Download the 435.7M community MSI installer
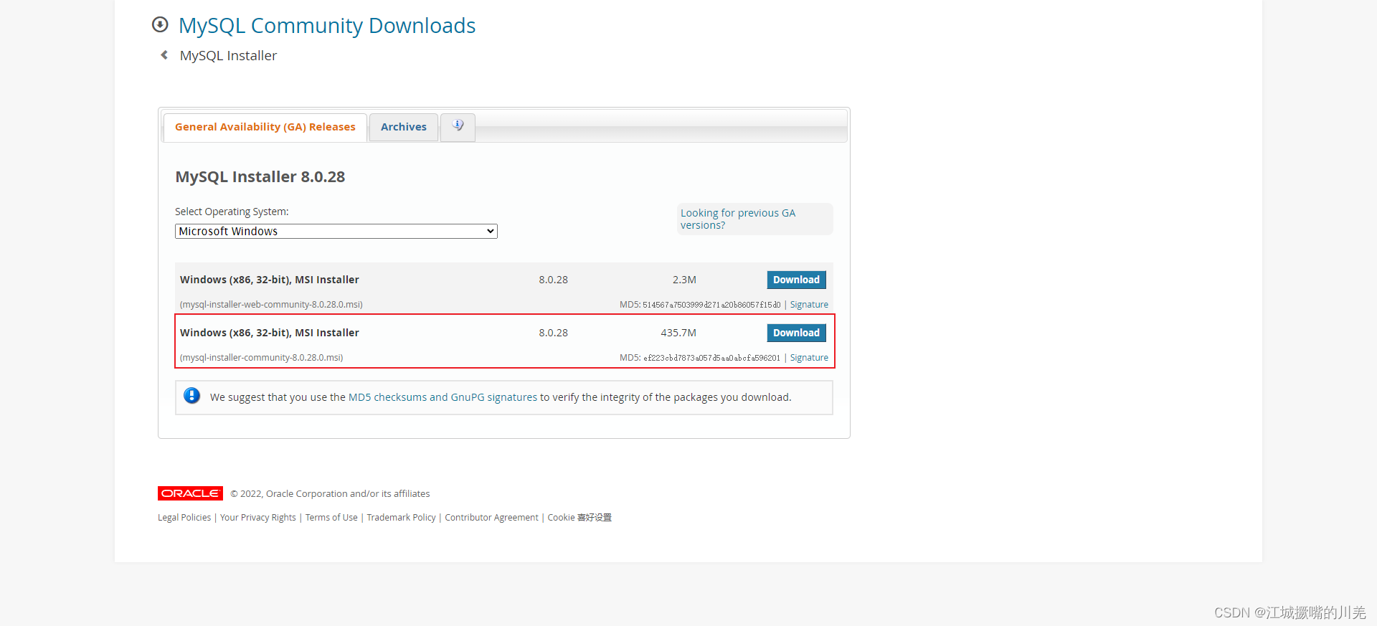 click(x=796, y=333)
